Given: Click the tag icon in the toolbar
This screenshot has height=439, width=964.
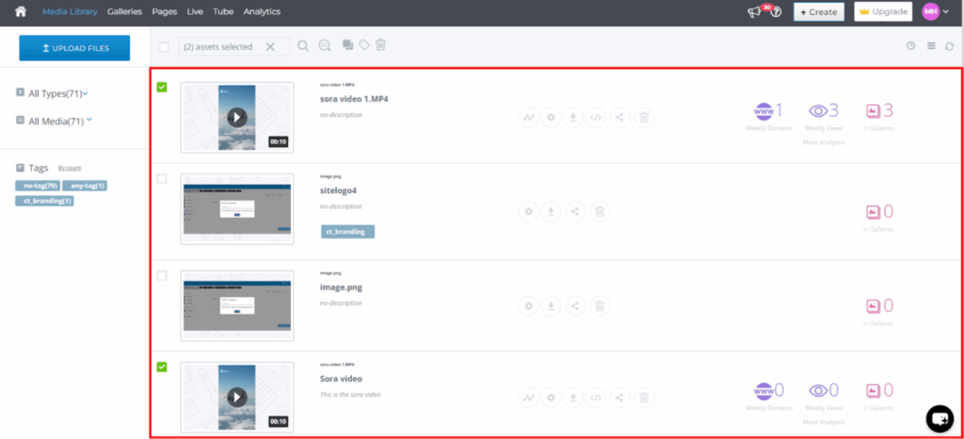Looking at the screenshot, I should tap(364, 45).
